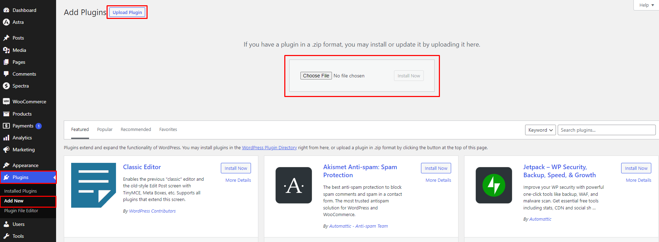Open Astra via its logo icon
Screen dimensions: 659x242
pyautogui.click(x=6, y=22)
